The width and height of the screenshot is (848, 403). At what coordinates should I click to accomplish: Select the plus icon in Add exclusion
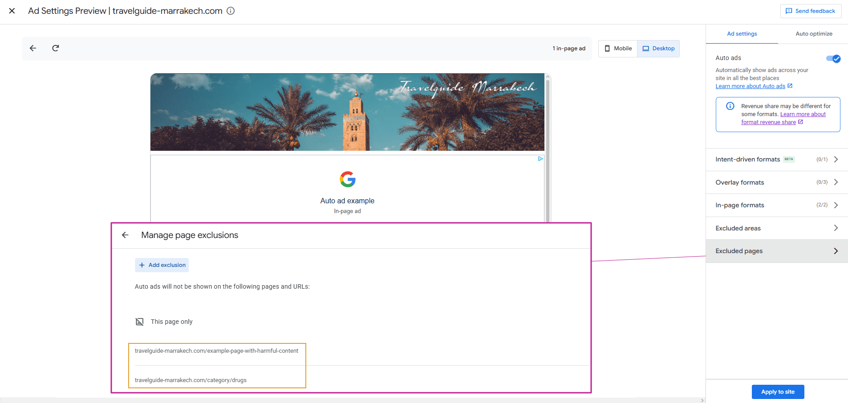142,265
